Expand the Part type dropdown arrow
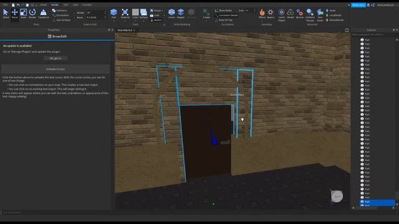 [113, 21]
